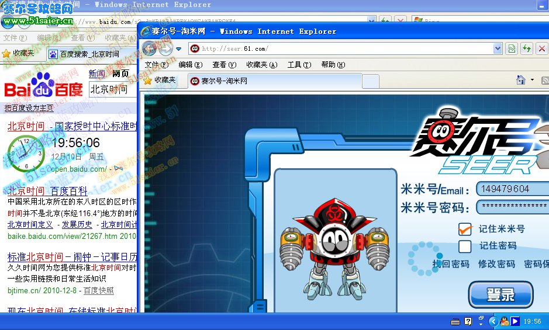Click 收藏夹 star in Baidu IE window

(18, 53)
